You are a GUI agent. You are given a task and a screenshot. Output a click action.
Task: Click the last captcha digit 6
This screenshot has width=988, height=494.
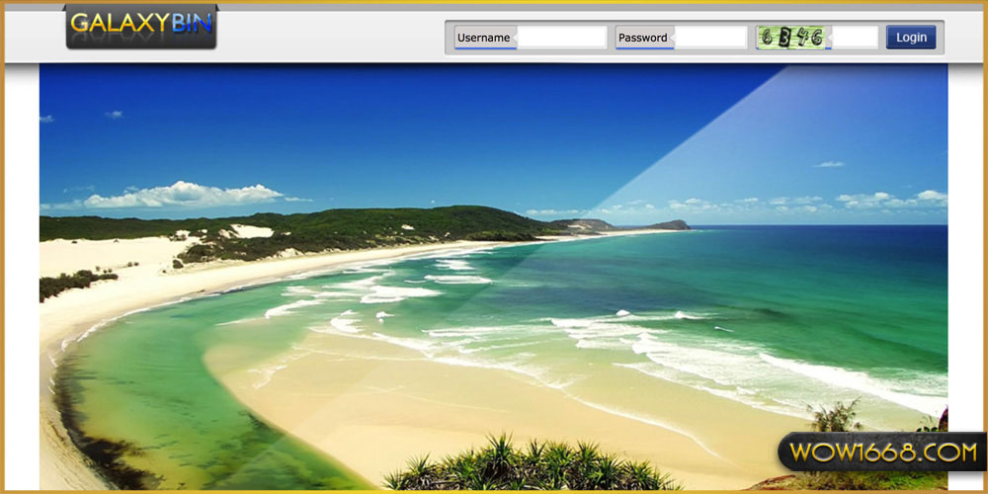click(815, 38)
